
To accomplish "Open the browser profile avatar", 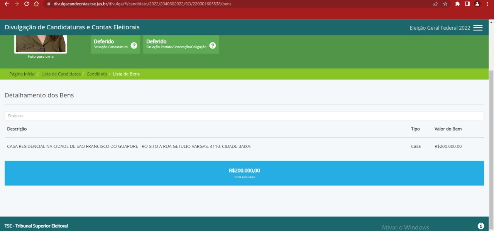I will 477,4.
